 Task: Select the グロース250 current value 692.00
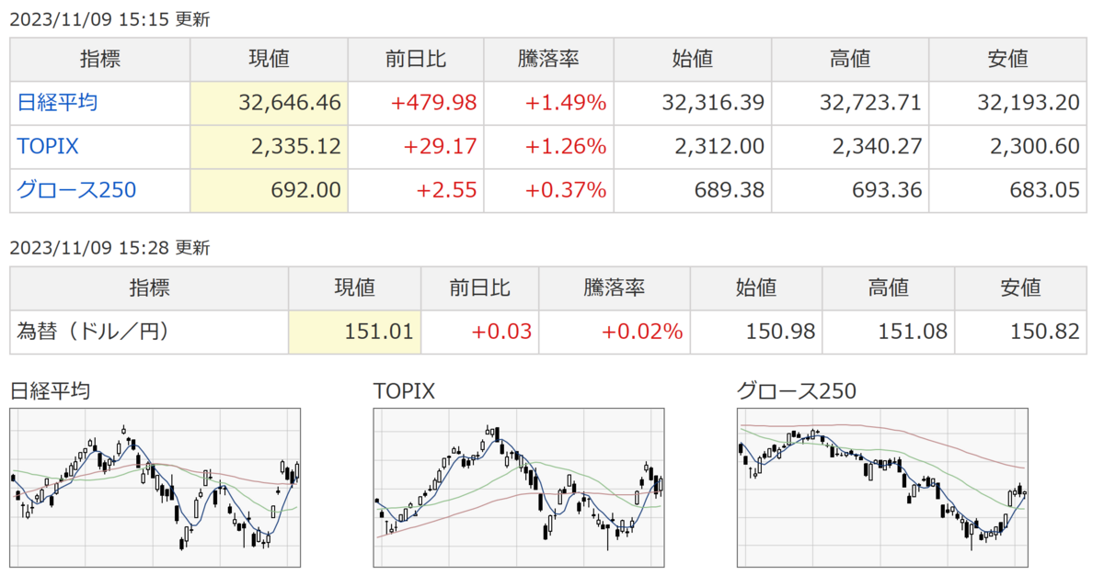click(x=306, y=190)
